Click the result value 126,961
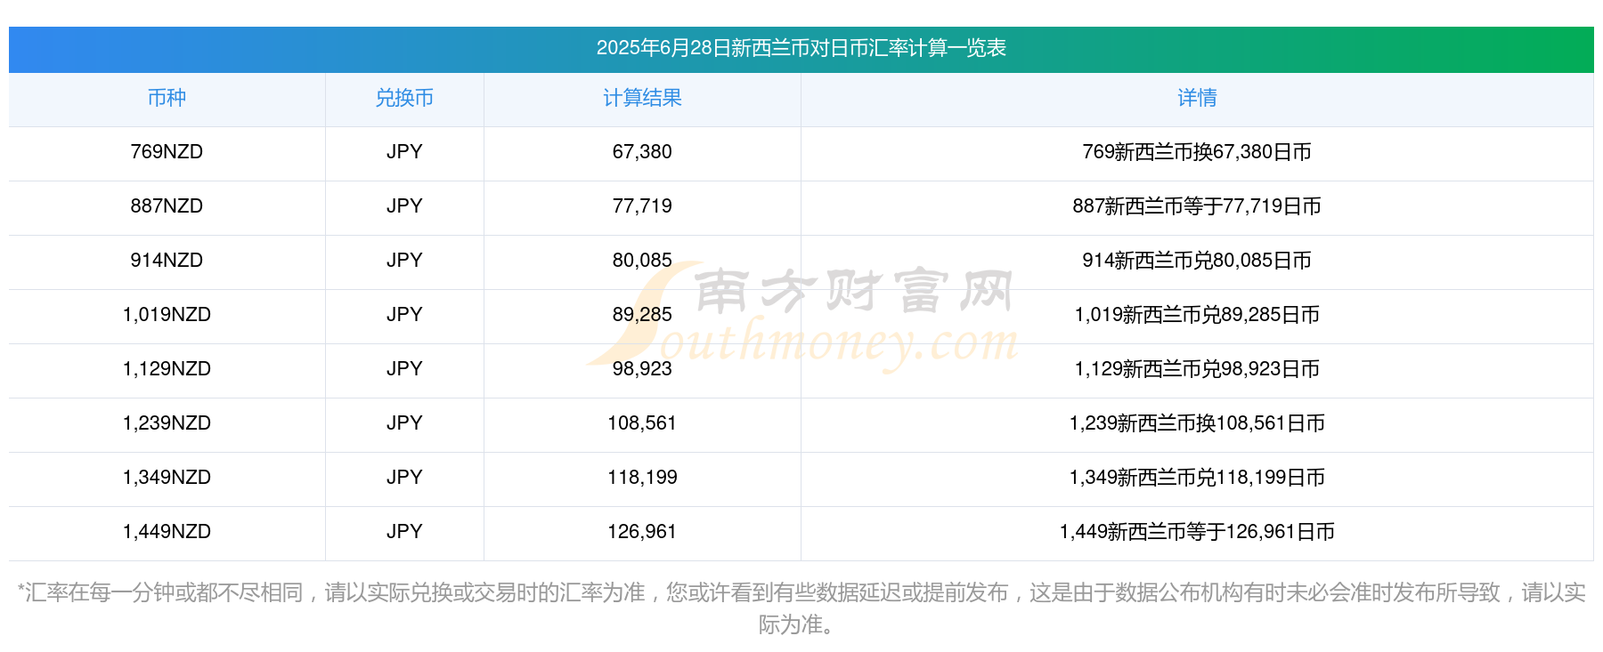The image size is (1603, 652). point(642,532)
